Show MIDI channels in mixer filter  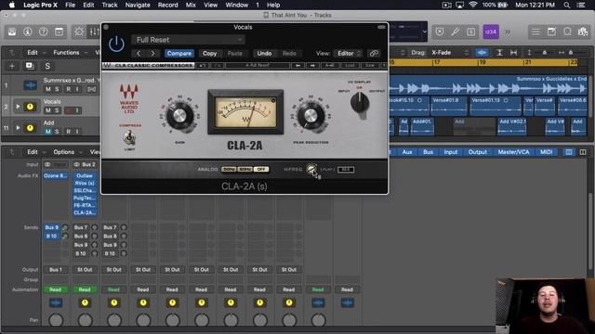[x=546, y=152]
